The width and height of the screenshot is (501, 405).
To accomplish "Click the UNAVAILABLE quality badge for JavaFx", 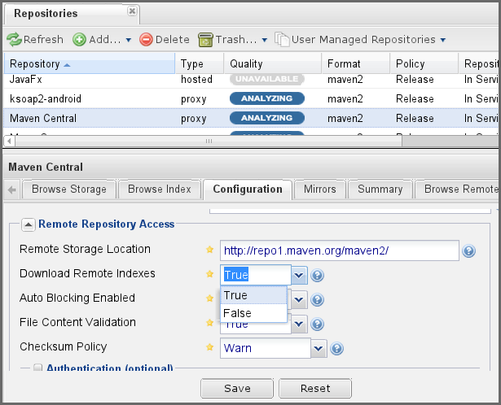I will pyautogui.click(x=267, y=79).
